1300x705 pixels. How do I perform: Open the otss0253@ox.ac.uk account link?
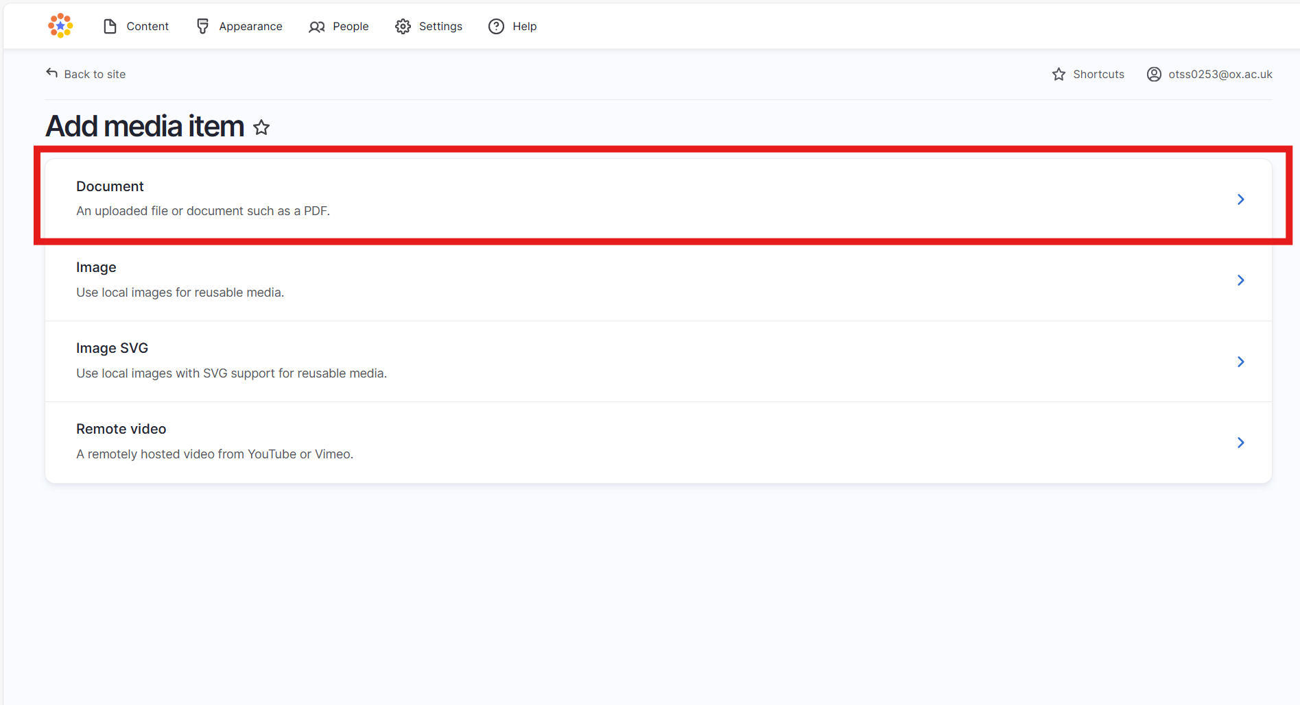1220,74
